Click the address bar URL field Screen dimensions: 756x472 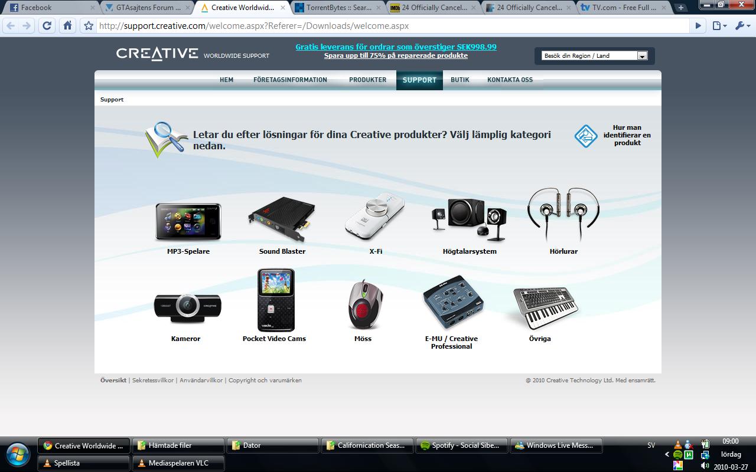[392, 26]
